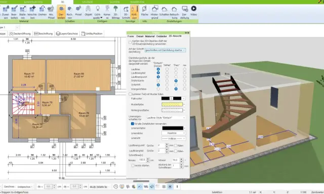This screenshot has width=324, height=194.
Task: Open the Art der Schnittdarstellung dropdown
Action: click(166, 50)
